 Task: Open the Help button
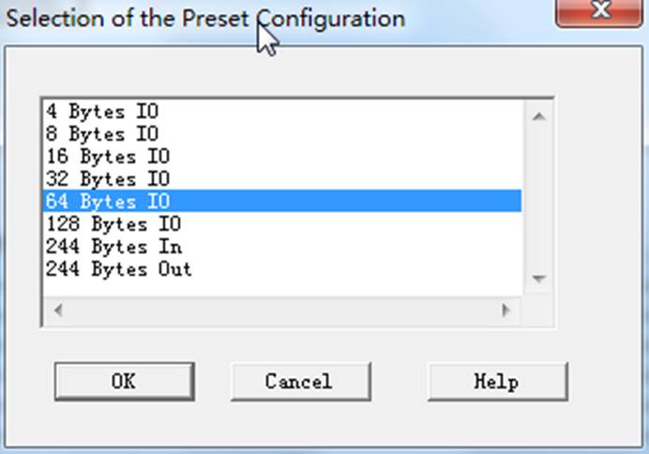(498, 381)
